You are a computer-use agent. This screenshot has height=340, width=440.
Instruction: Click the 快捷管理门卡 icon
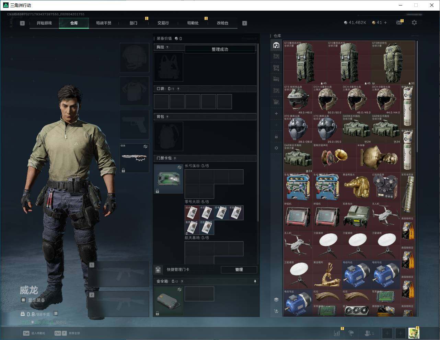pos(158,269)
